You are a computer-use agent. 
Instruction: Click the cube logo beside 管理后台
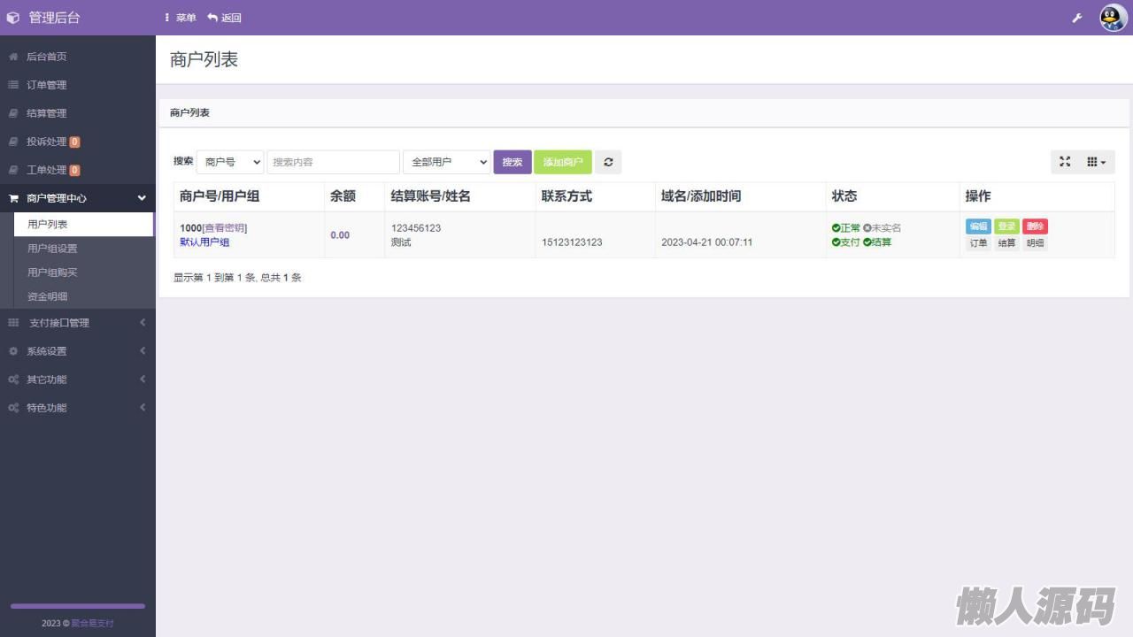pos(12,18)
